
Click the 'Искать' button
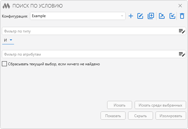tap(120, 105)
